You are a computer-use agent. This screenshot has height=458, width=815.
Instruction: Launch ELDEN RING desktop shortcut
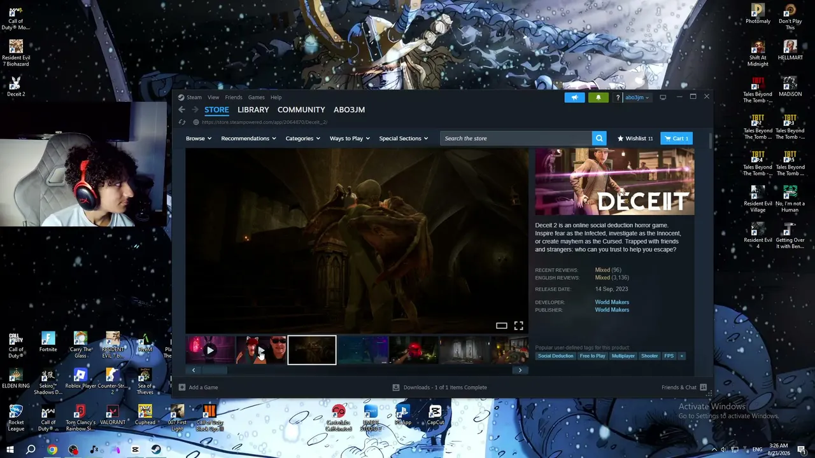[16, 379]
